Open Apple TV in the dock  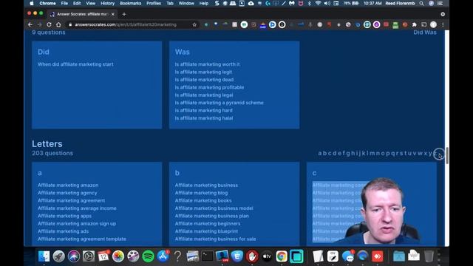267,256
